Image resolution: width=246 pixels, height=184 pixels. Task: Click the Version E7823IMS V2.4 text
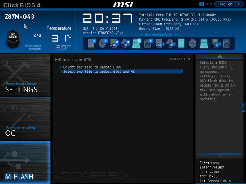(103, 33)
